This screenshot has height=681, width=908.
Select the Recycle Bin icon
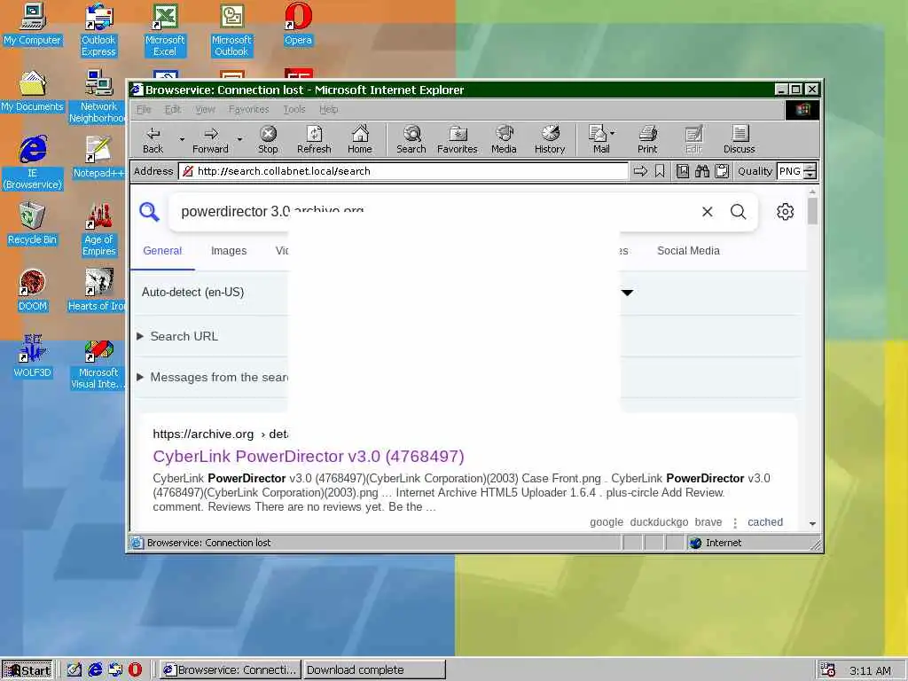coord(32,223)
